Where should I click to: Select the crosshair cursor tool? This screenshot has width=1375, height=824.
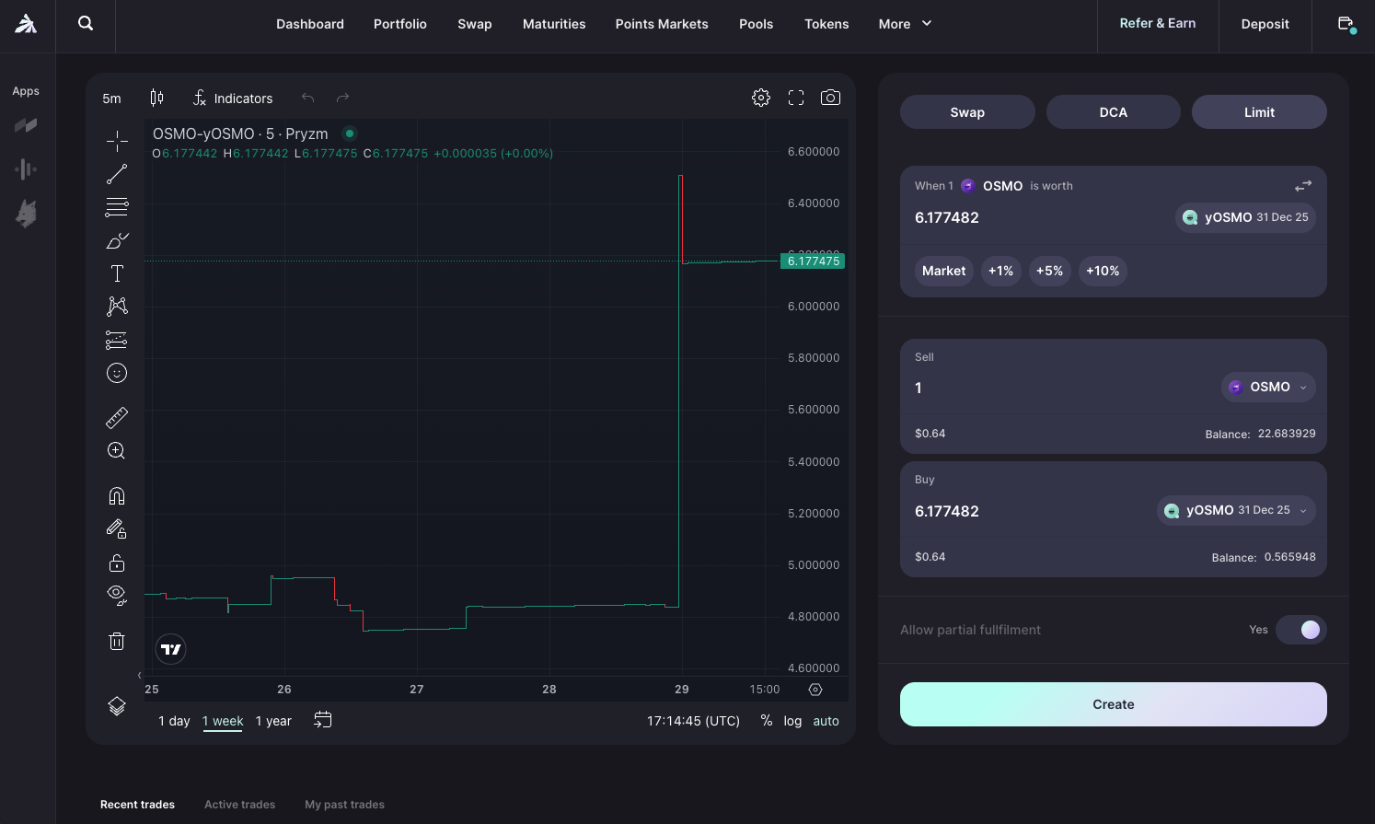pyautogui.click(x=117, y=141)
